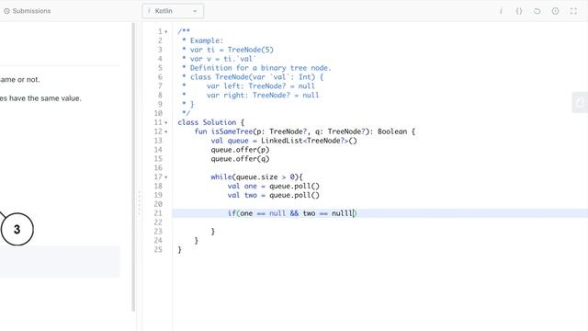Click 'LinkedList<TreeNode?>()' text on line 13

(309, 141)
